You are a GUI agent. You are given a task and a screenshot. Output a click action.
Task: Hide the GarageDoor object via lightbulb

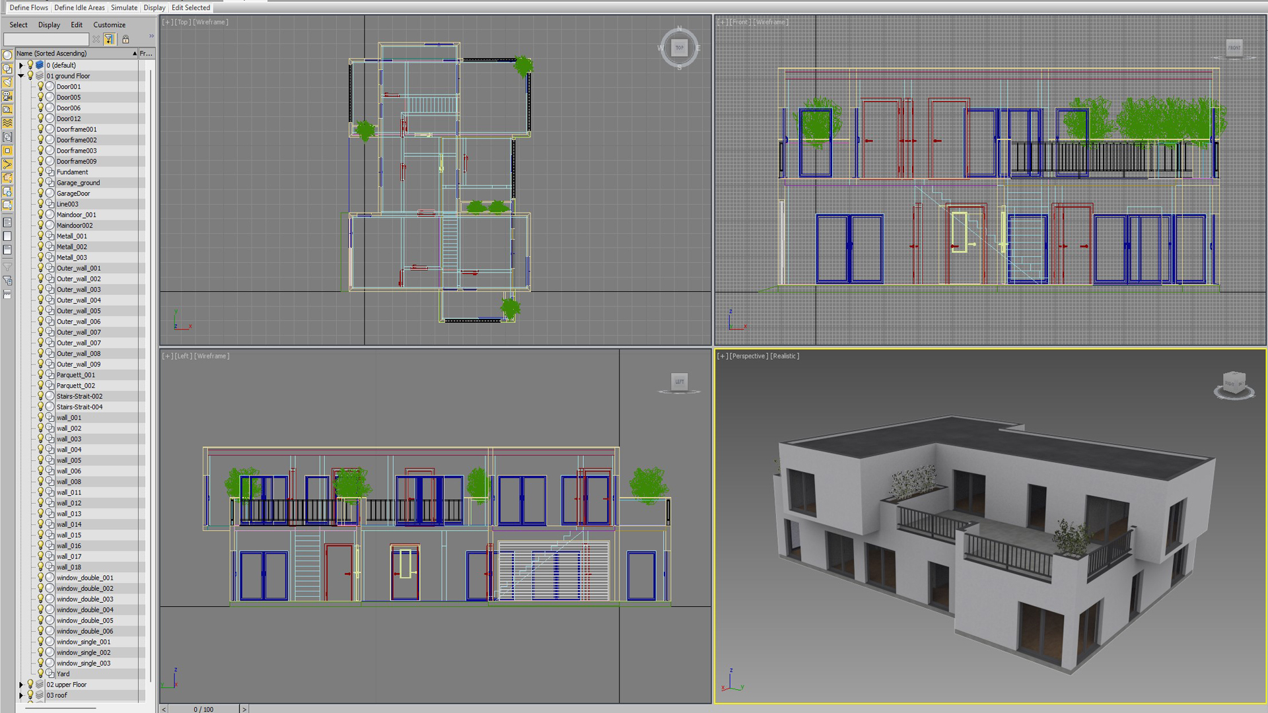40,193
